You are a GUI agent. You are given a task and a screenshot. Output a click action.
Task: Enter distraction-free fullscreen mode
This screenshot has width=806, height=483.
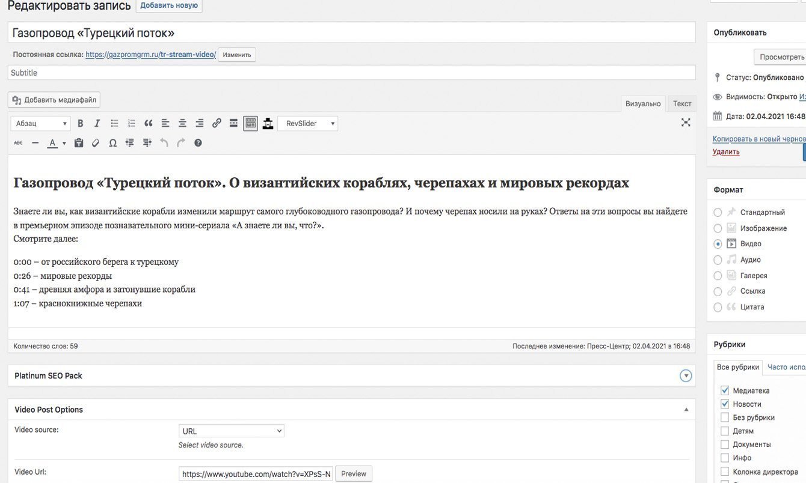[686, 123]
